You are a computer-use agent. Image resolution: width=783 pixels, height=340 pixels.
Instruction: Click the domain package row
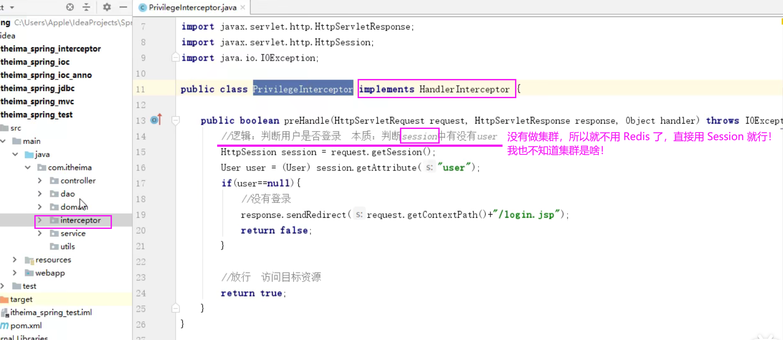click(x=74, y=207)
